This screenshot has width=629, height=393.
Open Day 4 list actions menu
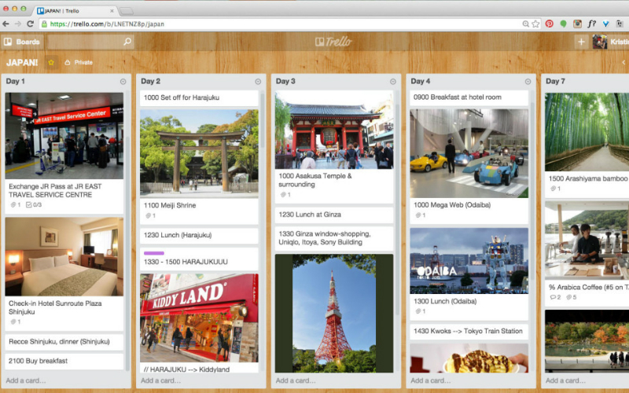tap(528, 82)
